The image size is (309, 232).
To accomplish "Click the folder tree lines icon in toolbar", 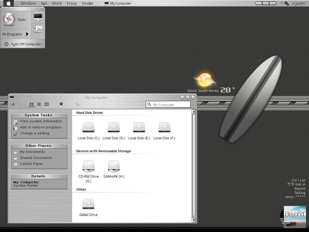I will 77,104.
